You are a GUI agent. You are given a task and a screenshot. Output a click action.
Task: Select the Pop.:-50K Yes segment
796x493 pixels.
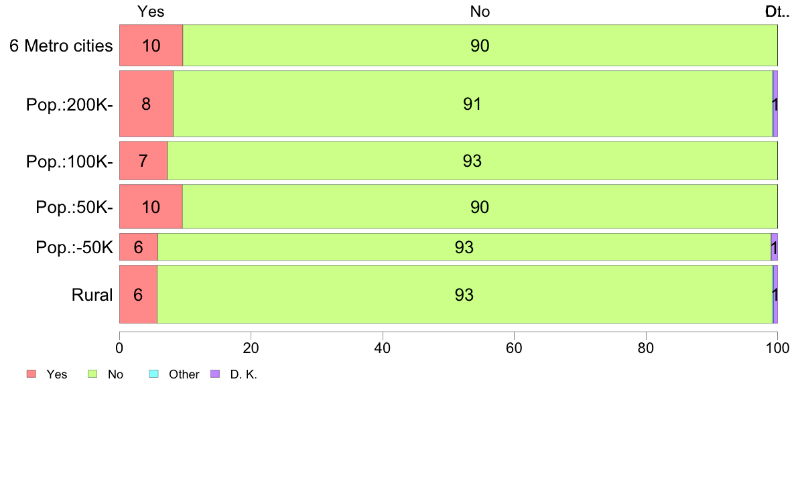139,246
